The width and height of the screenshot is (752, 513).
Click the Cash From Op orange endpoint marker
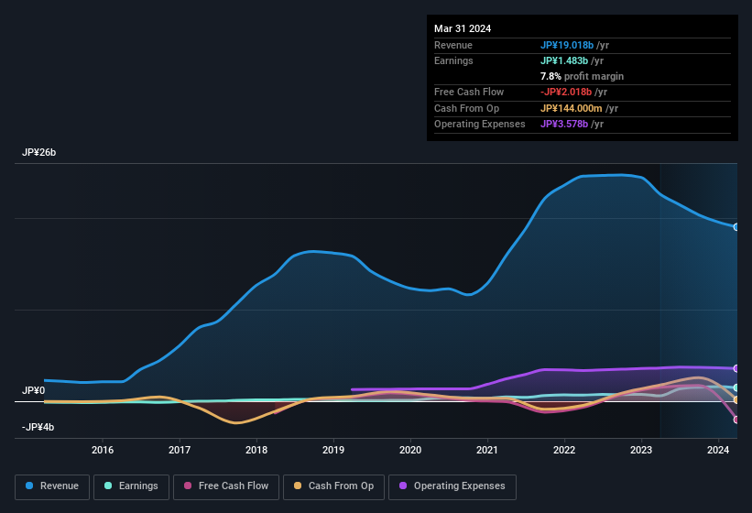coord(736,399)
